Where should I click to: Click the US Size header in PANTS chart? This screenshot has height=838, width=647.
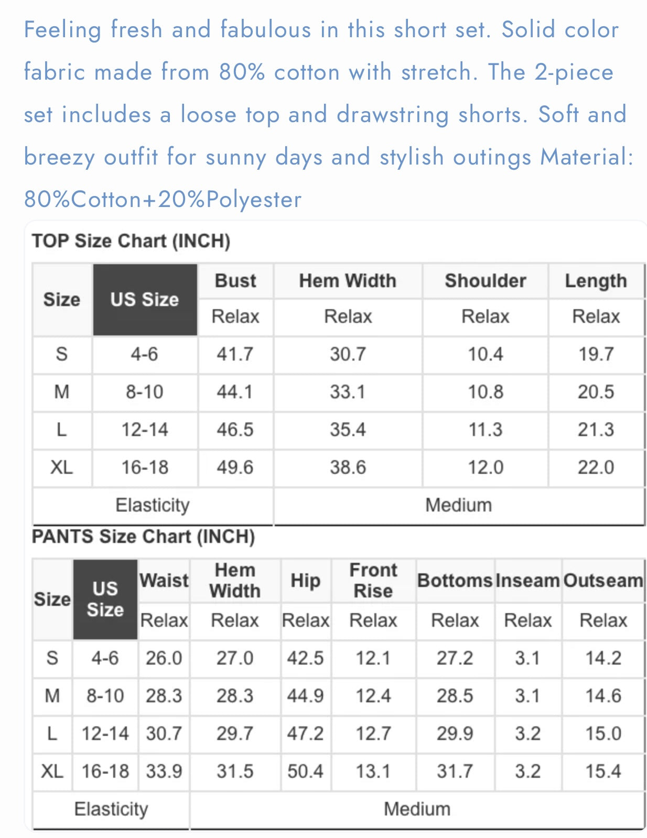105,599
